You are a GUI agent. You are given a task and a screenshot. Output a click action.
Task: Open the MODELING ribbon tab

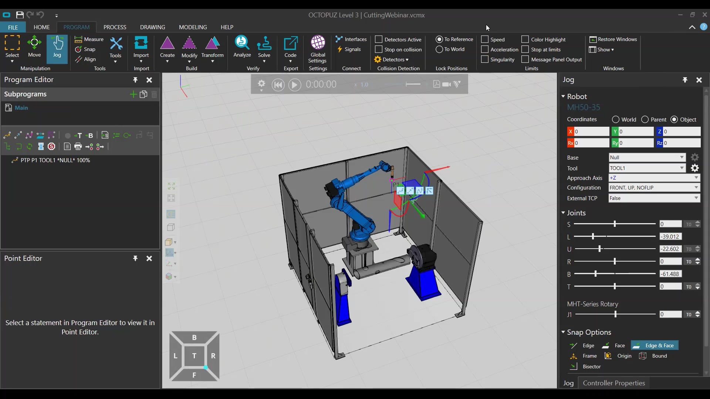point(193,27)
